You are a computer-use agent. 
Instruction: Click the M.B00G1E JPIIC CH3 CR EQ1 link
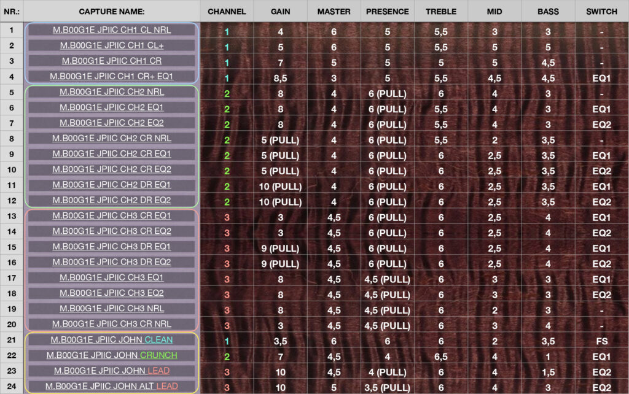[112, 216]
